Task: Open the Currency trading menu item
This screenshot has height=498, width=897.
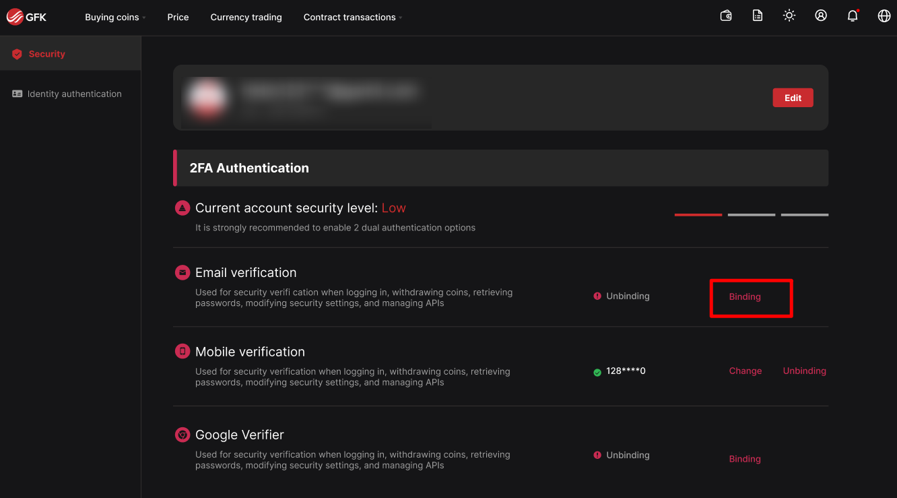Action: pos(246,18)
